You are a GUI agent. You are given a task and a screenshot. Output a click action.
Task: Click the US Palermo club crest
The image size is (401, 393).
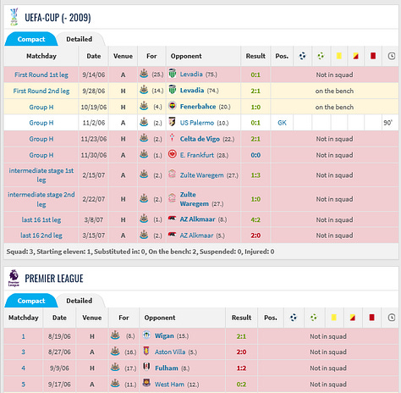coord(172,121)
